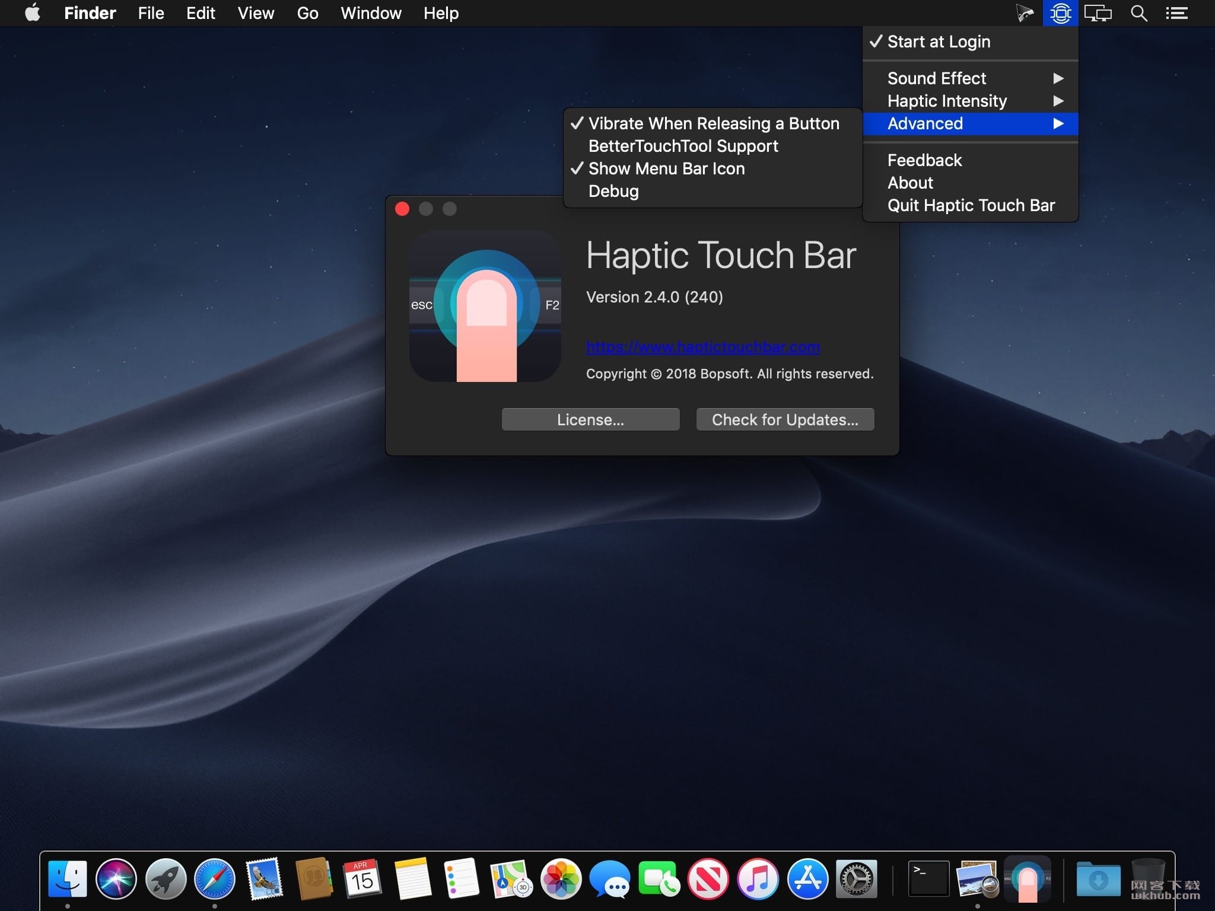Click the large Haptic Touch Bar app logo

coord(485,306)
